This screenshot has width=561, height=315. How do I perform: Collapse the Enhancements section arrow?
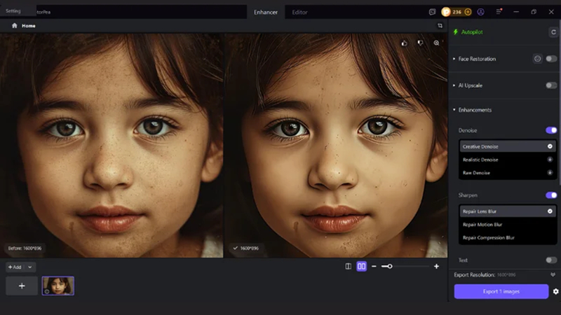coord(454,110)
